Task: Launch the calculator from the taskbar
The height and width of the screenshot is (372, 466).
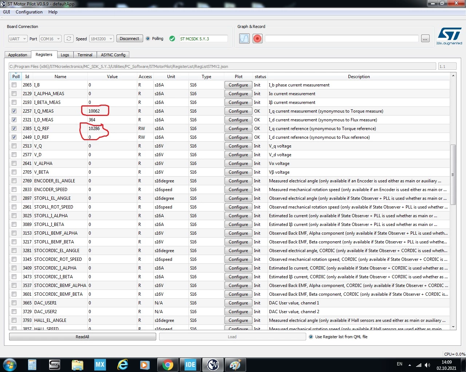Action: 32,365
